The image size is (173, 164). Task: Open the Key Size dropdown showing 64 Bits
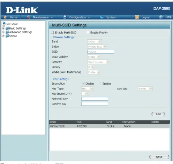coord(145,89)
